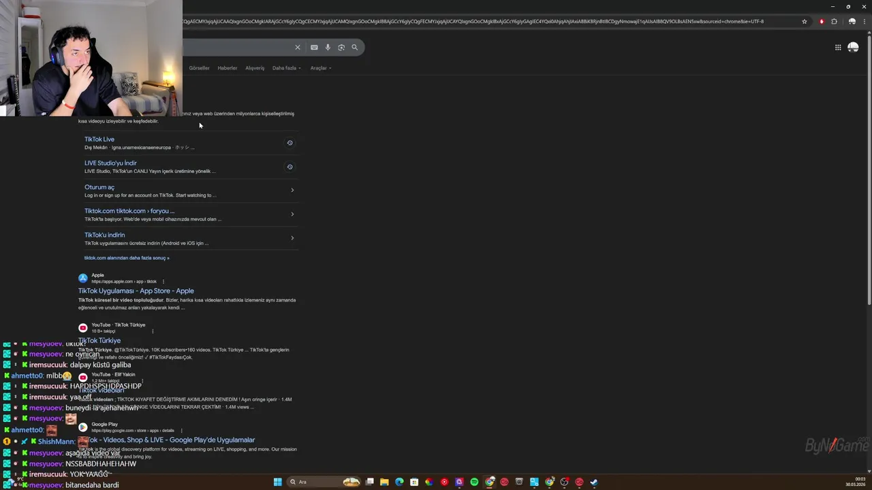Open the Windows Start menu
The image size is (872, 490).
tap(278, 482)
